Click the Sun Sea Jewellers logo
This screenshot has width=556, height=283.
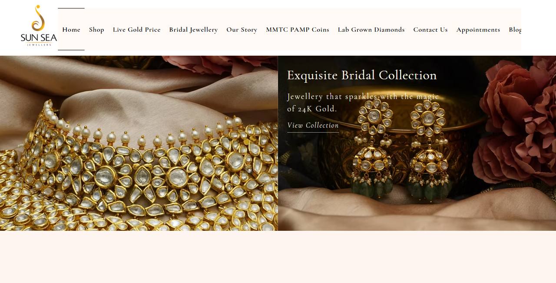[x=39, y=25]
